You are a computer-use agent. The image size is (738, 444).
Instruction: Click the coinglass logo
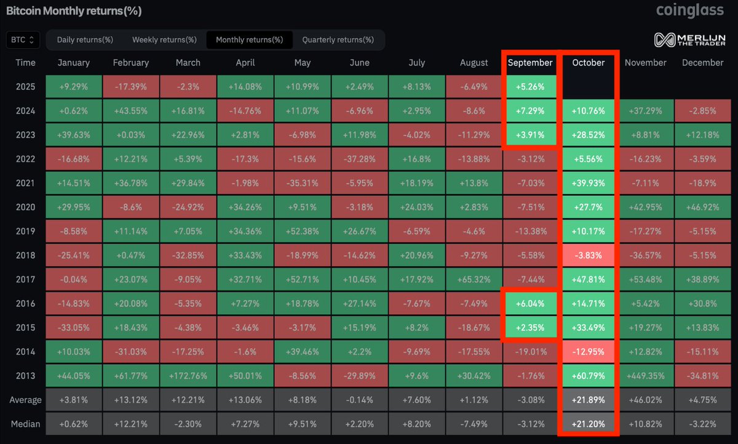click(690, 10)
